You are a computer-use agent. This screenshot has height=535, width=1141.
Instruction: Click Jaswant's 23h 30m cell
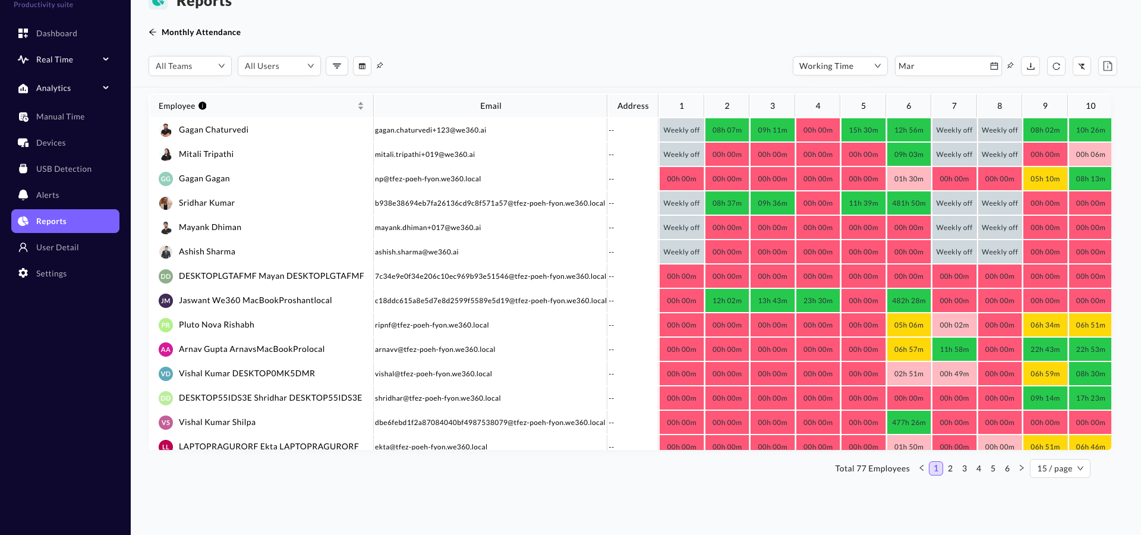pyautogui.click(x=818, y=301)
